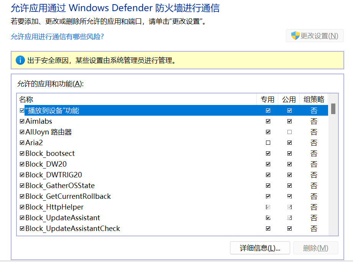Uncheck 公用 checkbox for Block_GatherOSState

[x=289, y=186]
